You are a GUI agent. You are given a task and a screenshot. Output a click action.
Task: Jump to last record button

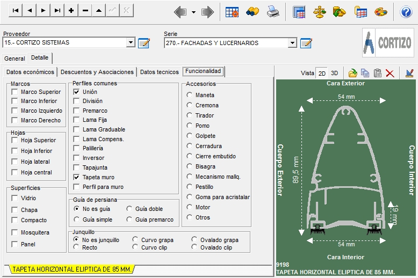[57, 11]
